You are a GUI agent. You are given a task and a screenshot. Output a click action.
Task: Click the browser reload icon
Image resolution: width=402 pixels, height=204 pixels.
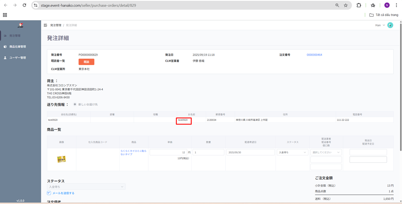point(24,5)
